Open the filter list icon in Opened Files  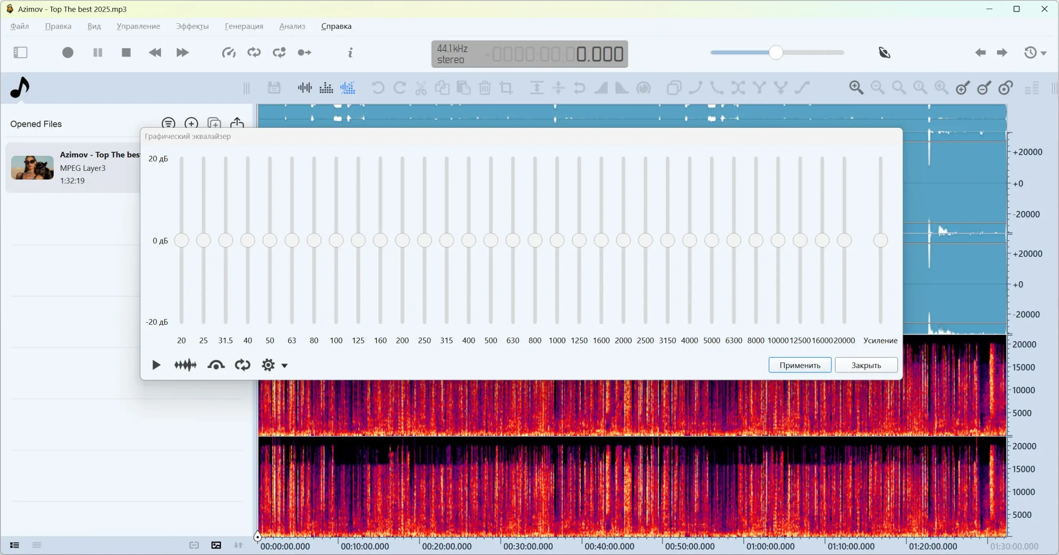(x=168, y=123)
